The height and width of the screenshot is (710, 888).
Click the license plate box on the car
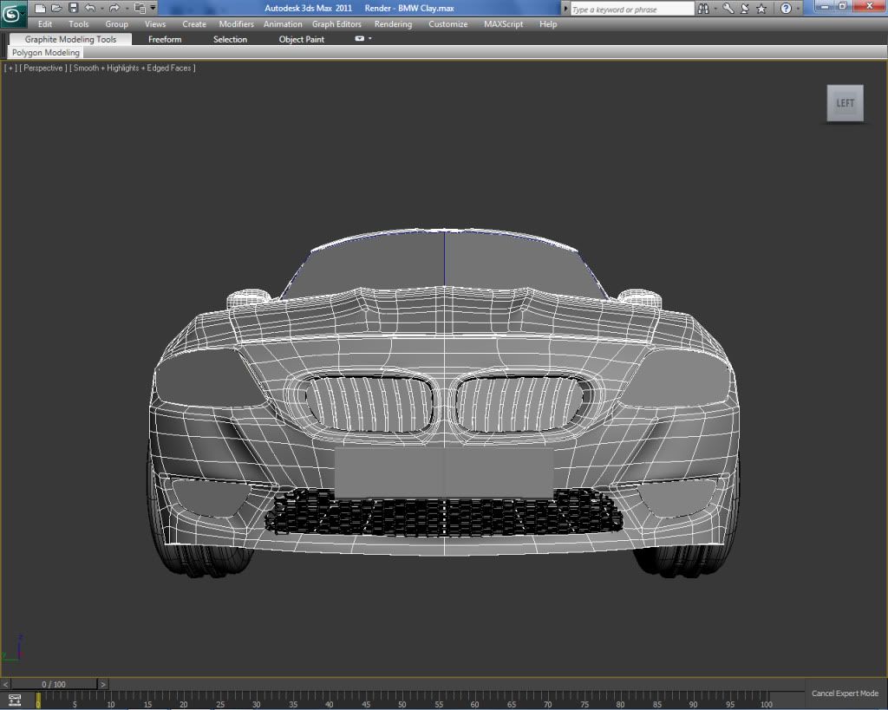click(x=444, y=472)
